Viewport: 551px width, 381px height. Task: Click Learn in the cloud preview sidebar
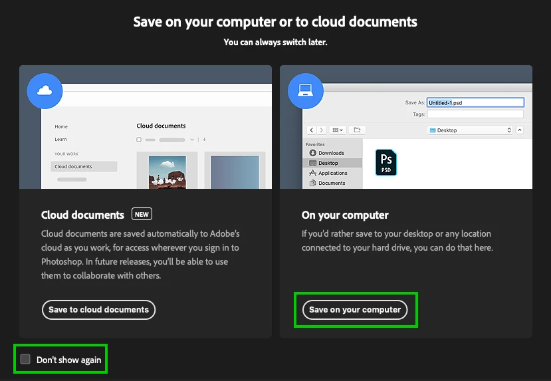[x=60, y=139]
